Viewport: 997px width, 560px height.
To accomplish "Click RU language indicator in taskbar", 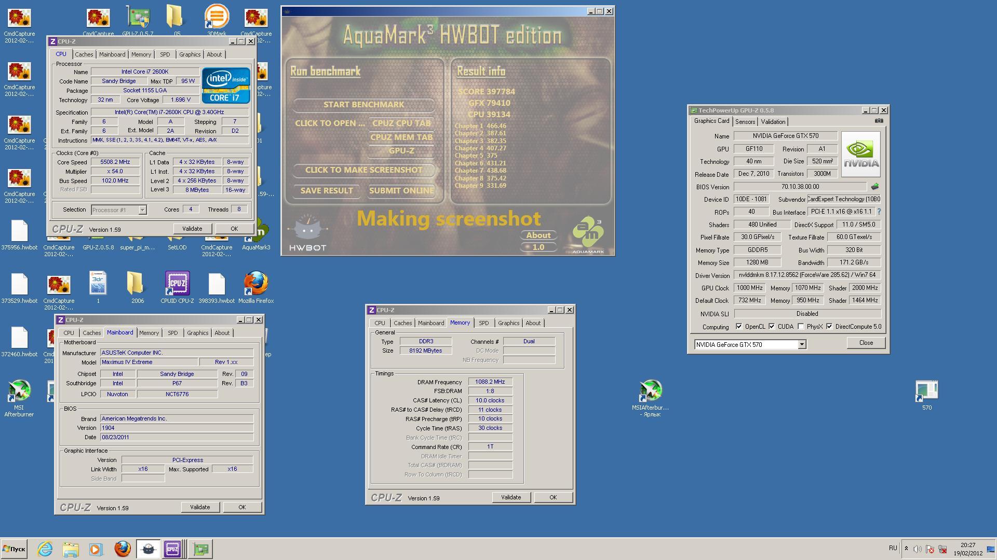I will coord(893,548).
